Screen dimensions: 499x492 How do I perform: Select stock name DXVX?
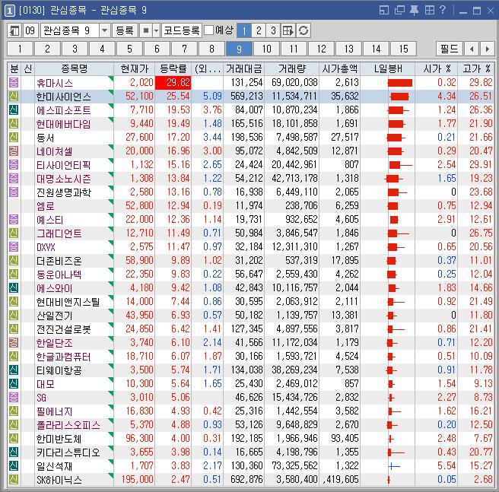pyautogui.click(x=46, y=247)
